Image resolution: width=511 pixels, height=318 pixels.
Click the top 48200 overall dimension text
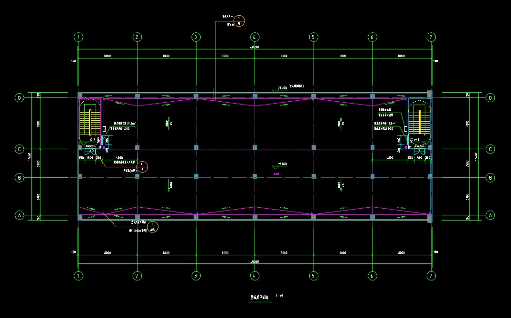(x=255, y=48)
